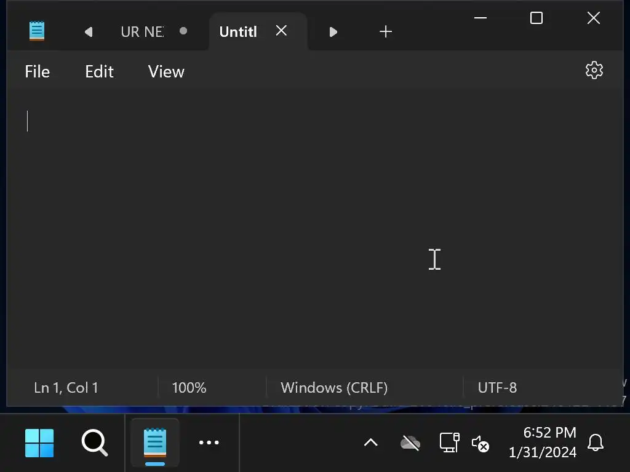Screen dimensions: 630x472
Task: Open the File menu
Action: [37, 72]
